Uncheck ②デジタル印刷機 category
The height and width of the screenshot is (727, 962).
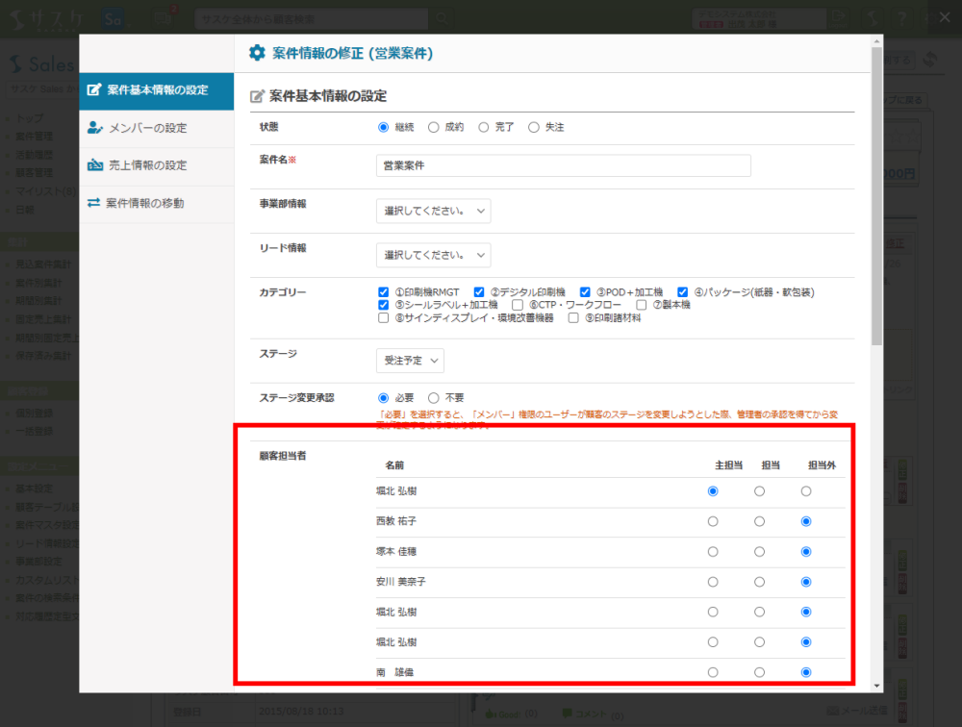coord(479,292)
